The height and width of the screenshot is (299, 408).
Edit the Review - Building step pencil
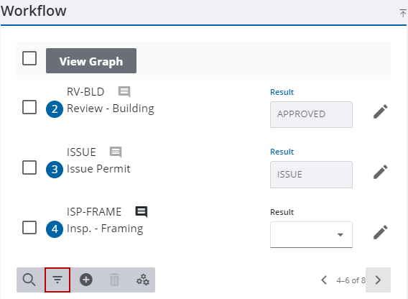coord(381,111)
